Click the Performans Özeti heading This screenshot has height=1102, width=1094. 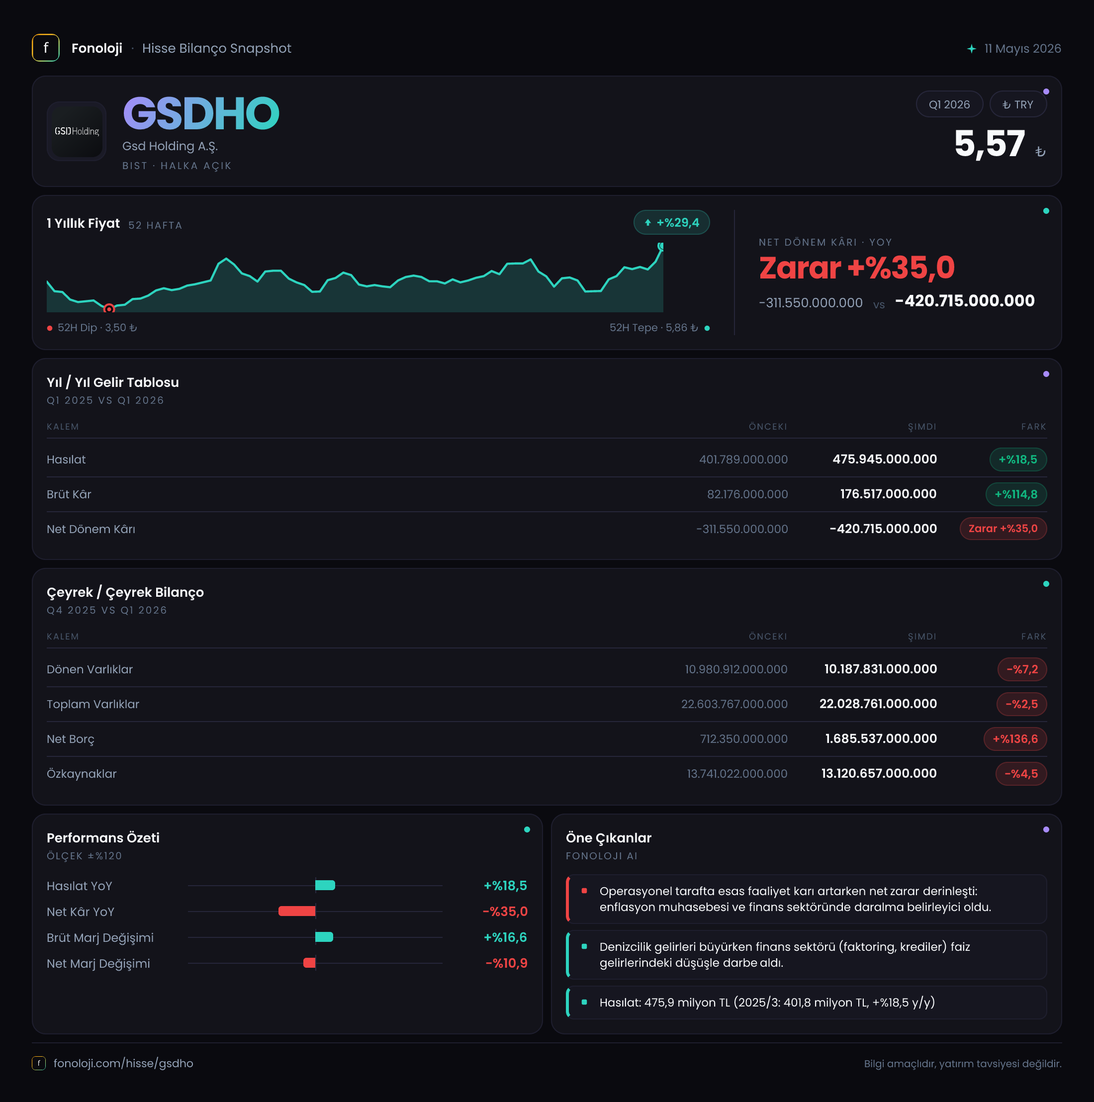click(103, 838)
